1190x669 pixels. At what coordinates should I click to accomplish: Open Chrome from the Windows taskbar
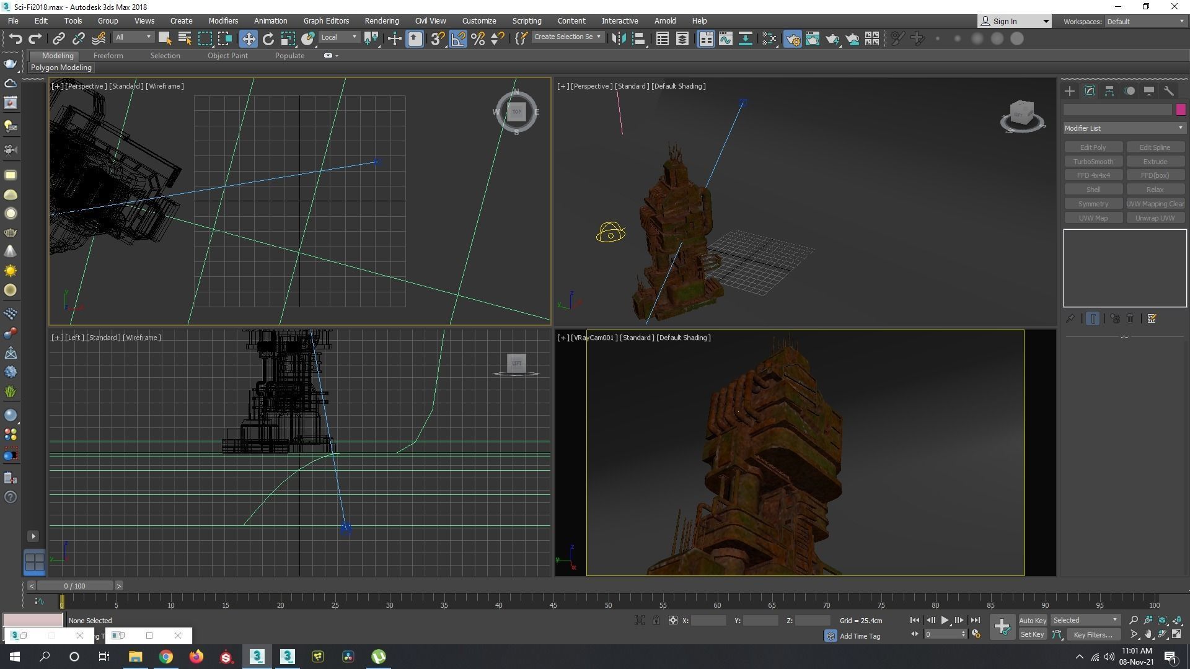(x=165, y=657)
